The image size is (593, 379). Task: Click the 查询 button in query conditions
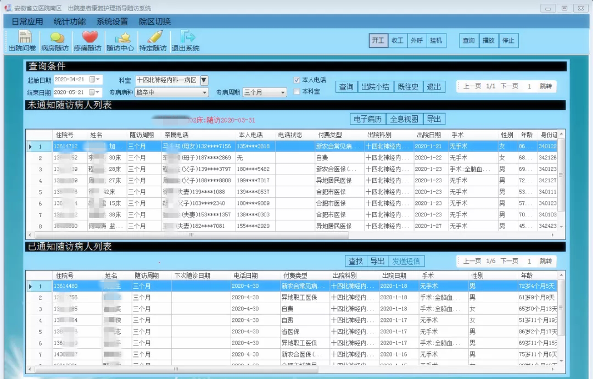(346, 87)
